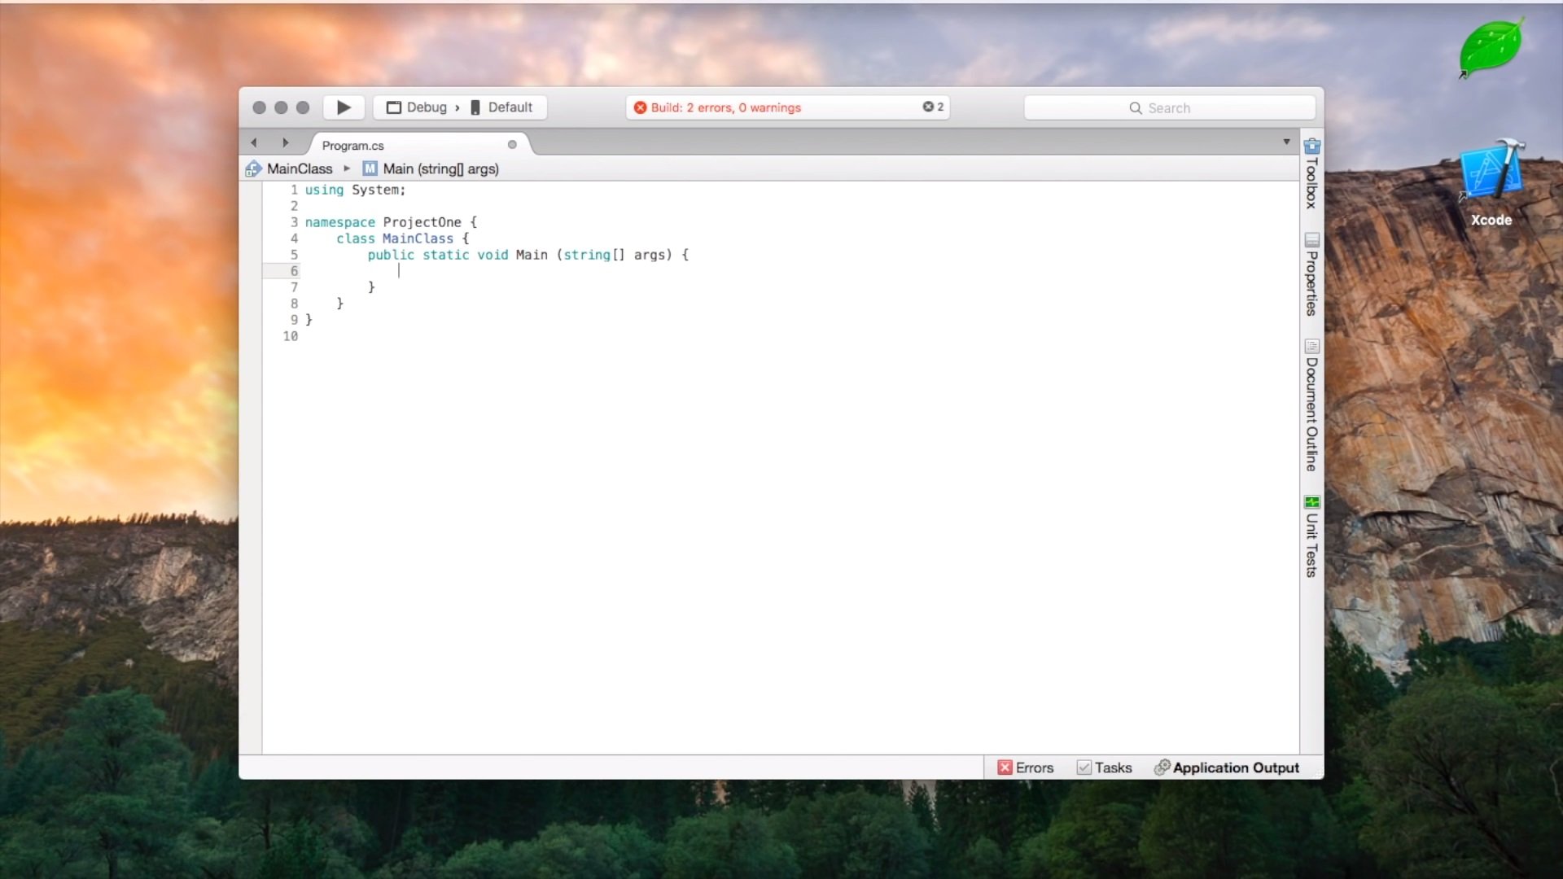Place cursor on 'using System;' line
The height and width of the screenshot is (879, 1563).
(355, 190)
